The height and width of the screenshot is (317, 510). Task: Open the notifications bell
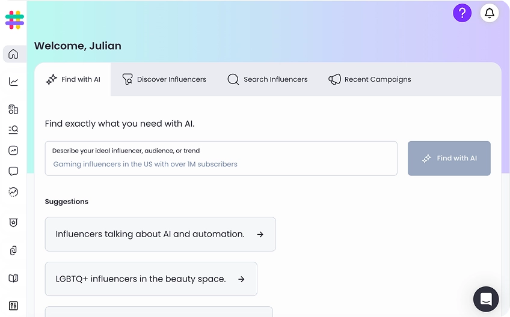coord(490,13)
